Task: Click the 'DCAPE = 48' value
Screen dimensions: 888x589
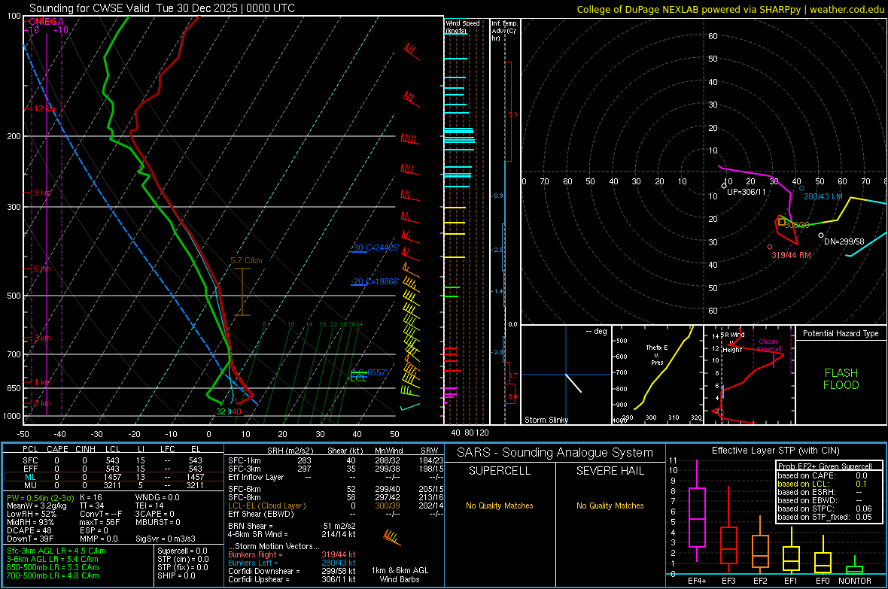Action: (29, 530)
